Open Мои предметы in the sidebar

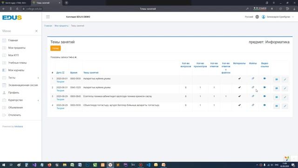(17, 48)
